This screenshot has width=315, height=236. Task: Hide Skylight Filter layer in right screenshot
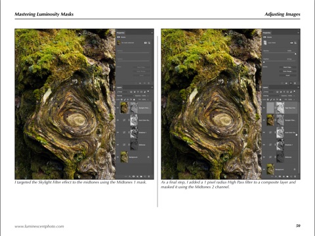coord(264,120)
